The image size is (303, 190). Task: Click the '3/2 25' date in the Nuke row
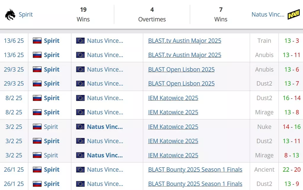pos(14,127)
